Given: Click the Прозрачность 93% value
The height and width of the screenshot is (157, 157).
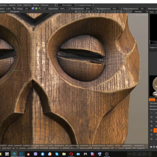Looking at the screenshot, I should pos(114,9).
